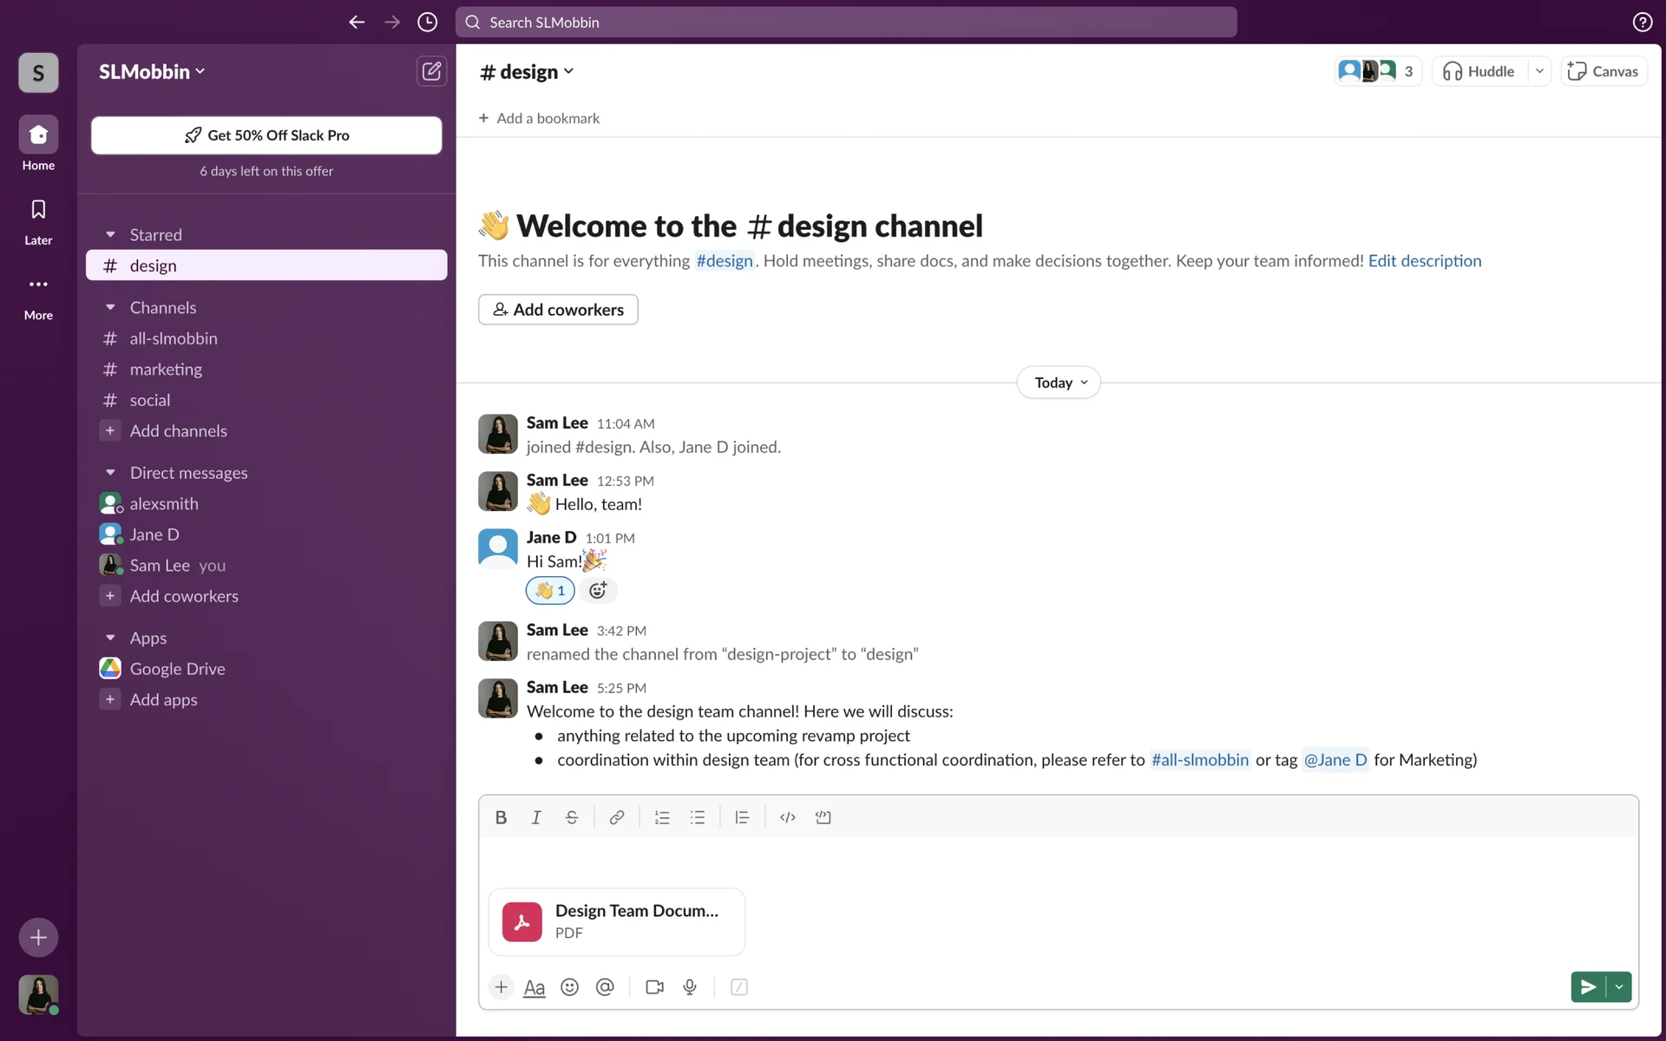The width and height of the screenshot is (1666, 1041).
Task: Click the record video clip icon
Action: [x=654, y=987]
